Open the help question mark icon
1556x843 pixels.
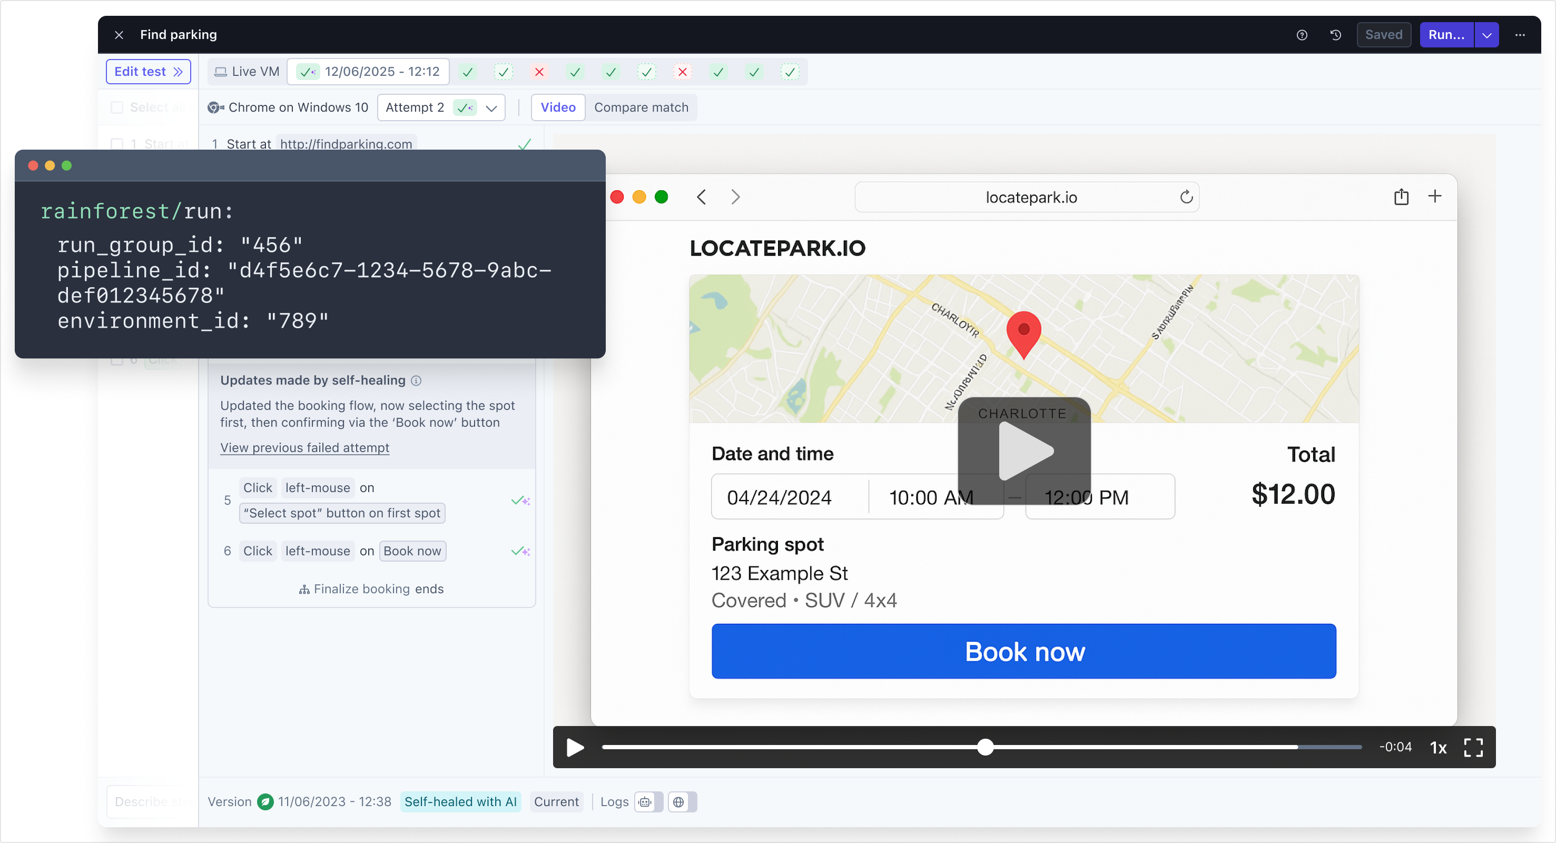click(x=1302, y=35)
